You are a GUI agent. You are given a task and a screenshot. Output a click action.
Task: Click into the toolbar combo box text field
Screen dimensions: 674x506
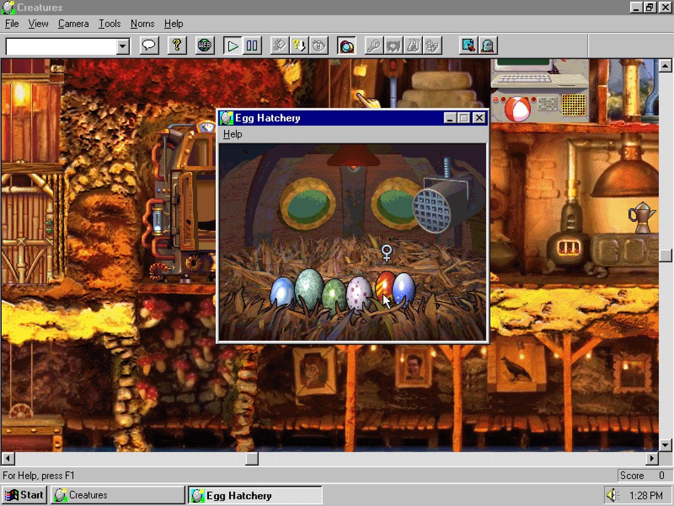(61, 46)
